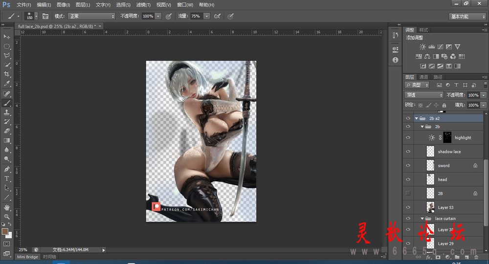Open brush opacity slider dropdown
489x264 pixels.
pyautogui.click(x=158, y=16)
